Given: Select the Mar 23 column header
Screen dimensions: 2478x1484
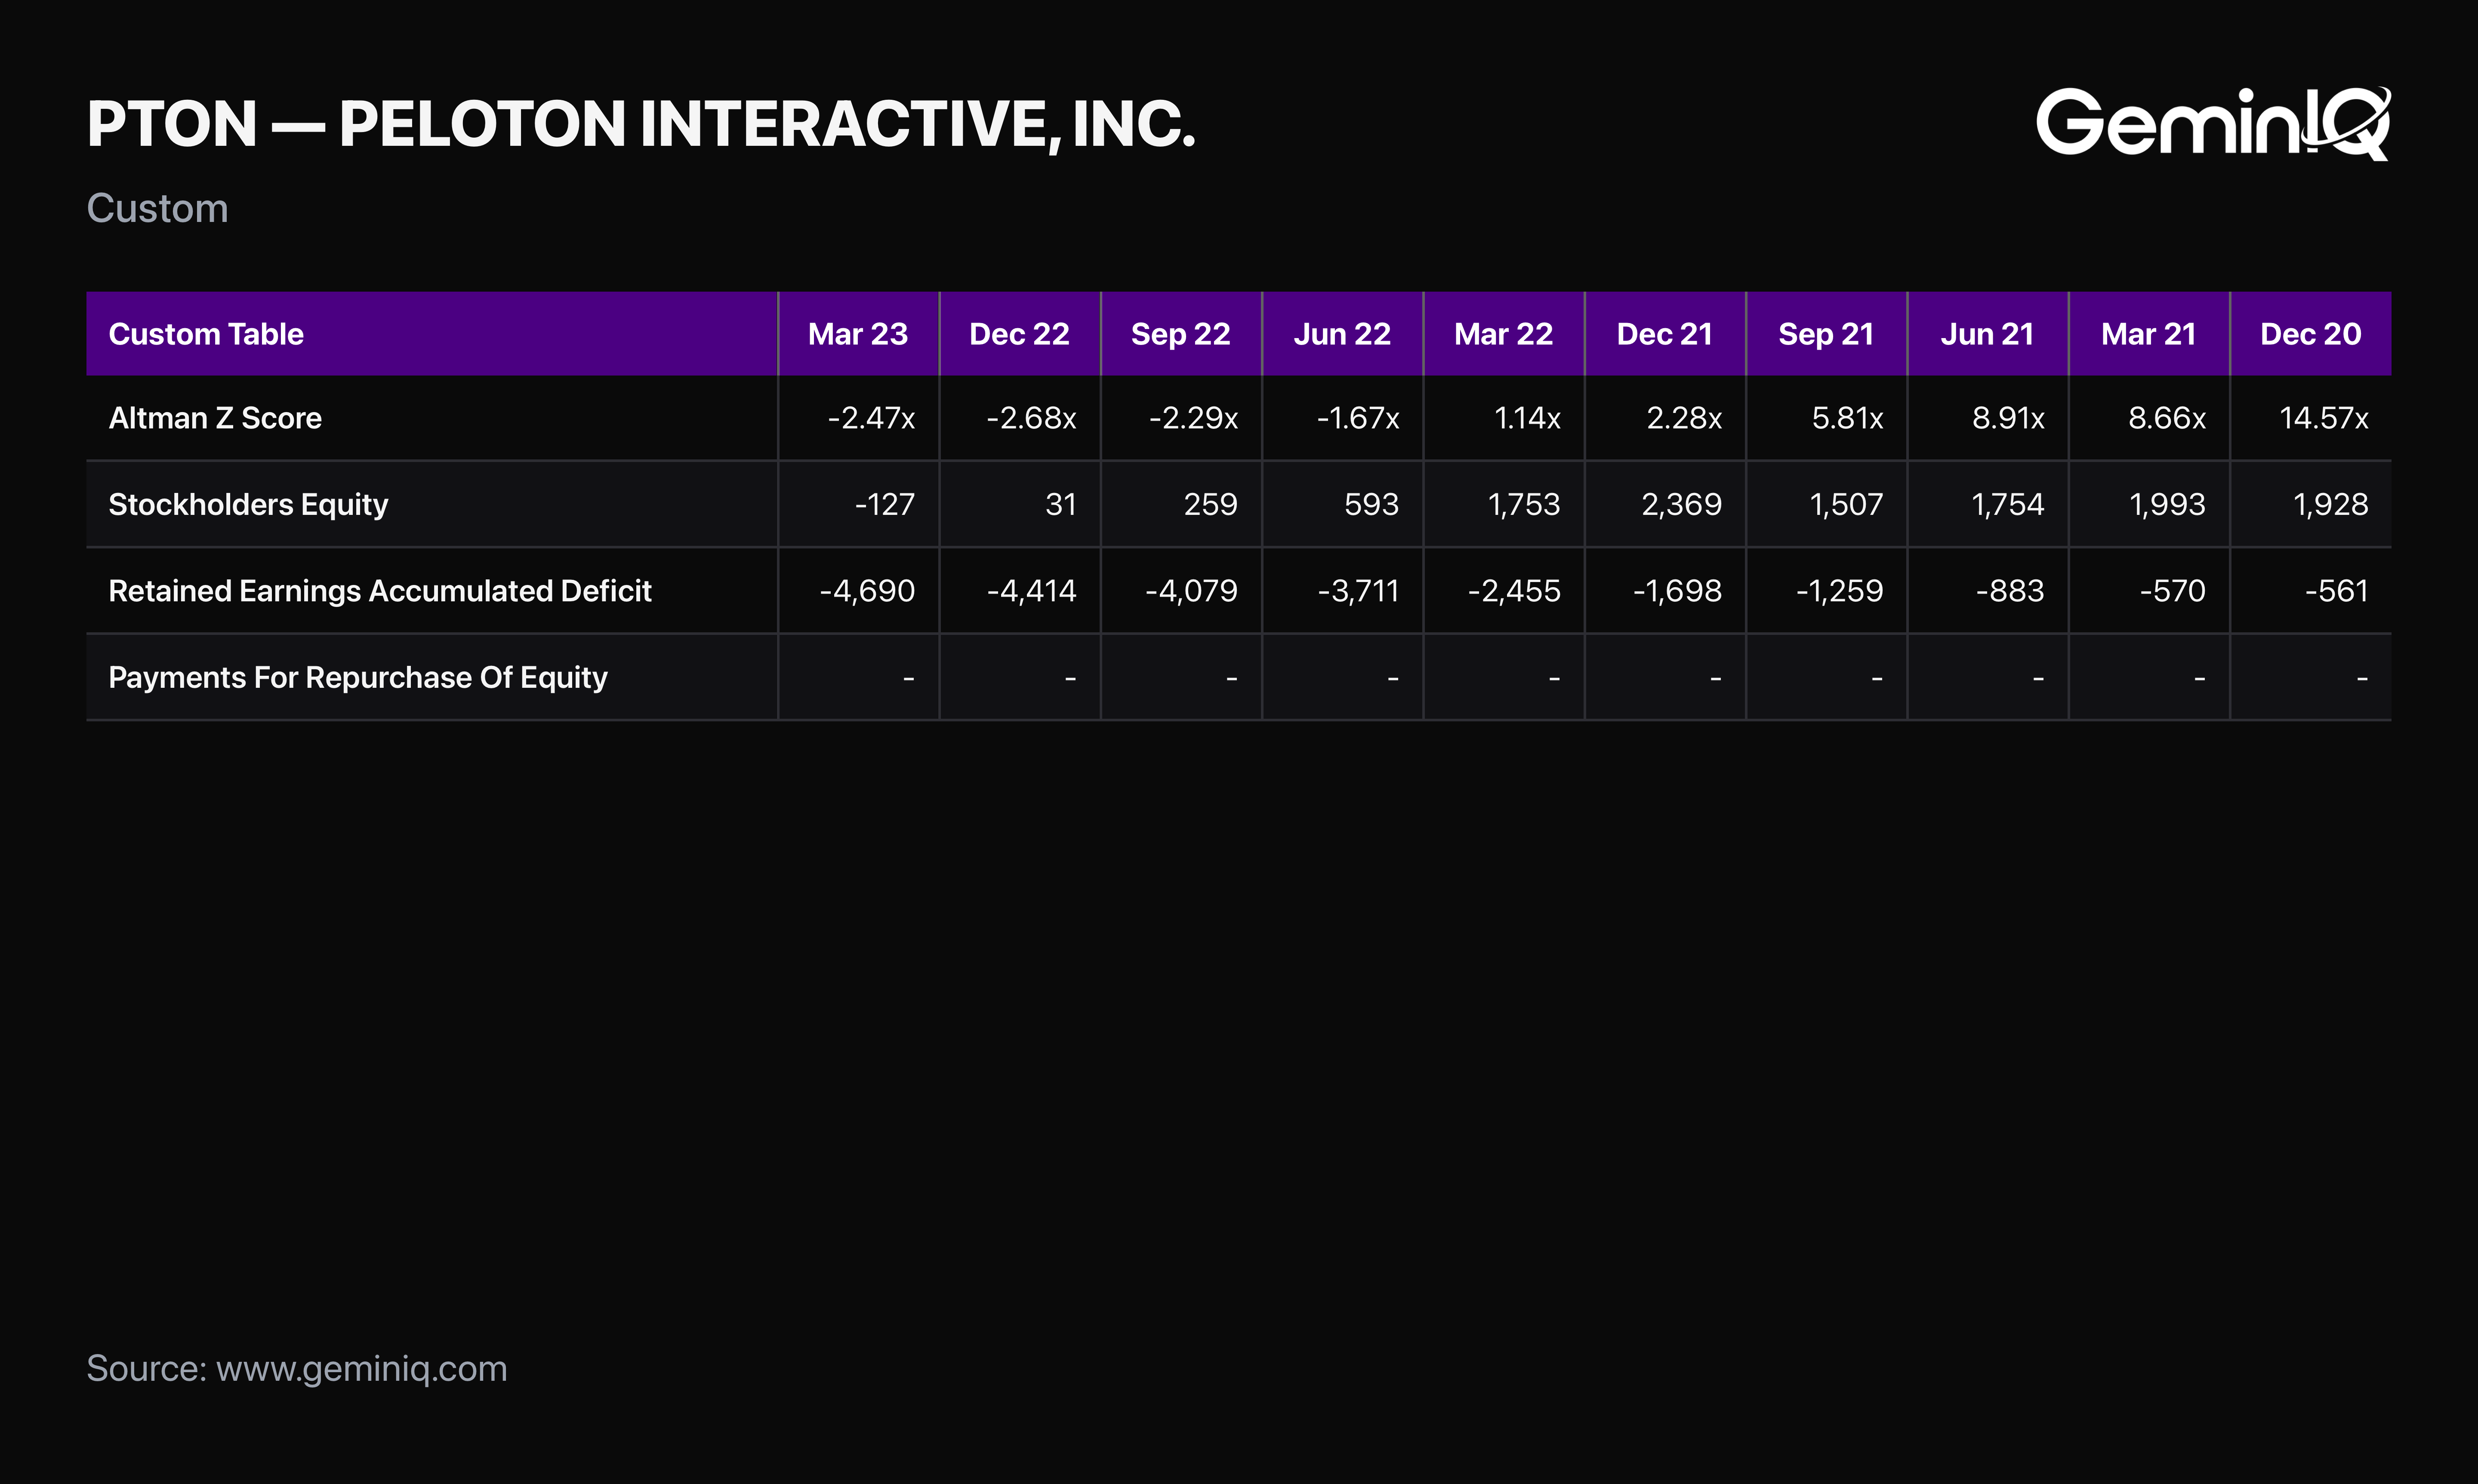Looking at the screenshot, I should point(858,334).
